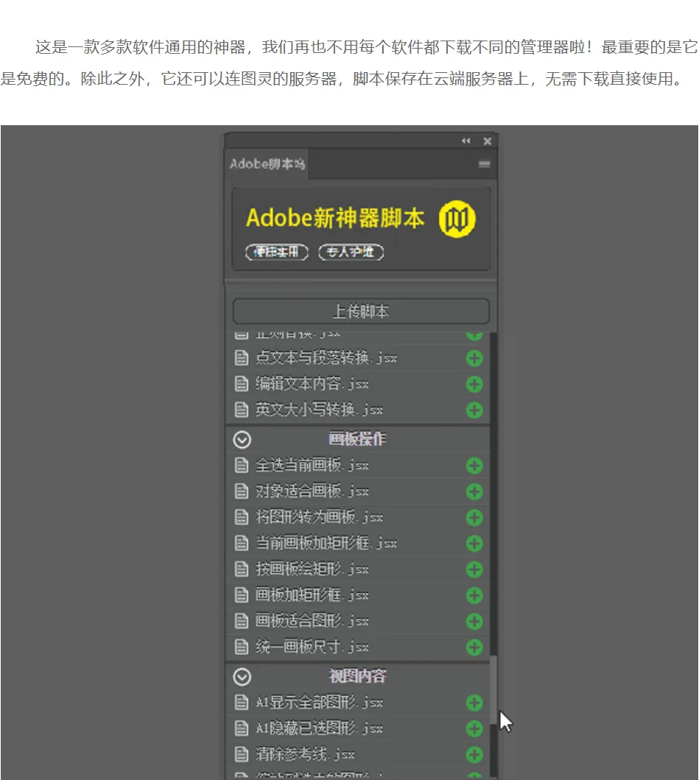Add script 统一画板尺寸.jsx with plus
The height and width of the screenshot is (780, 699).
tap(474, 647)
